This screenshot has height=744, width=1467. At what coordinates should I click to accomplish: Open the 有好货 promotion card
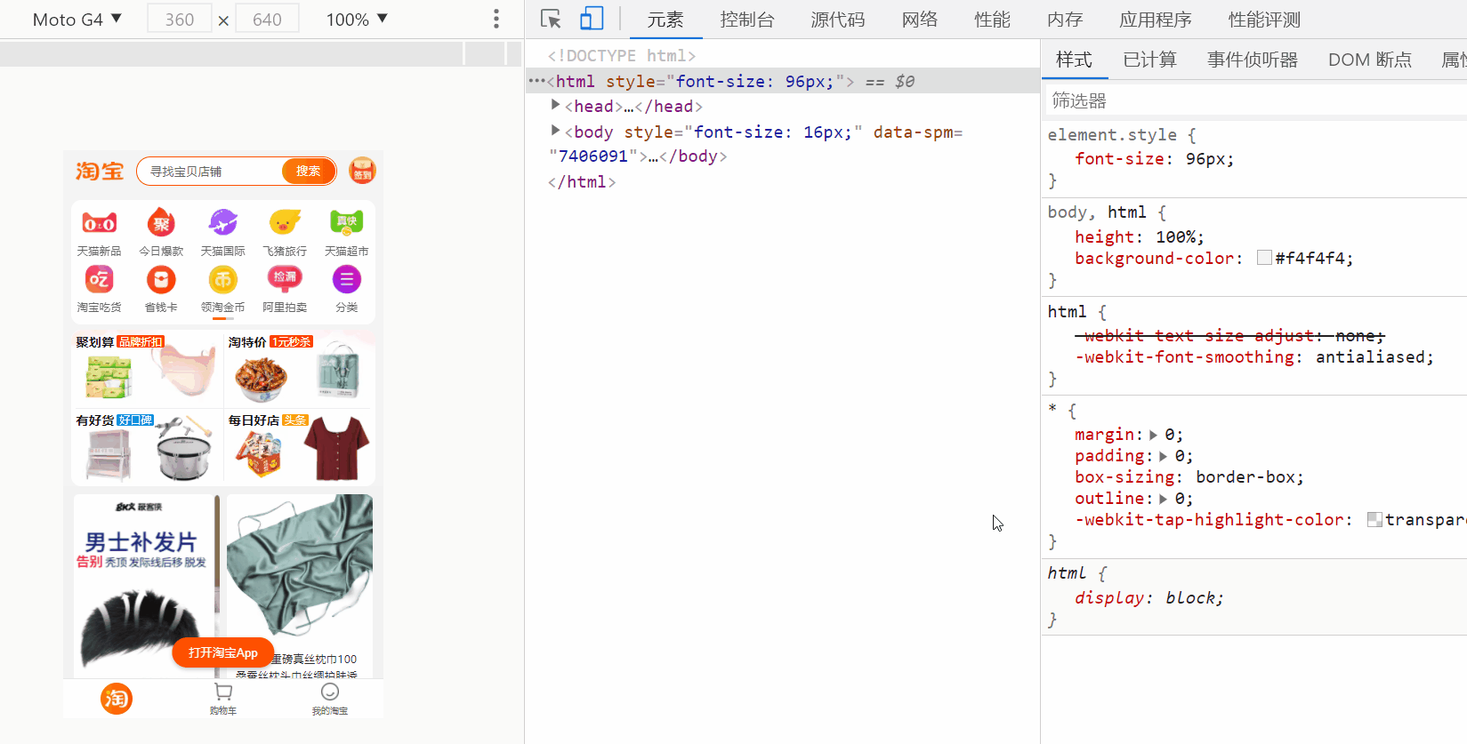click(x=147, y=447)
